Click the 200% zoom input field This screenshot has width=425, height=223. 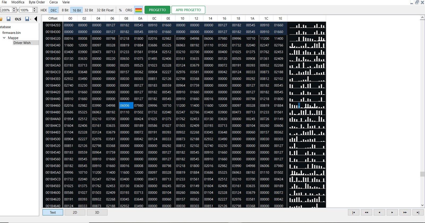6,10
